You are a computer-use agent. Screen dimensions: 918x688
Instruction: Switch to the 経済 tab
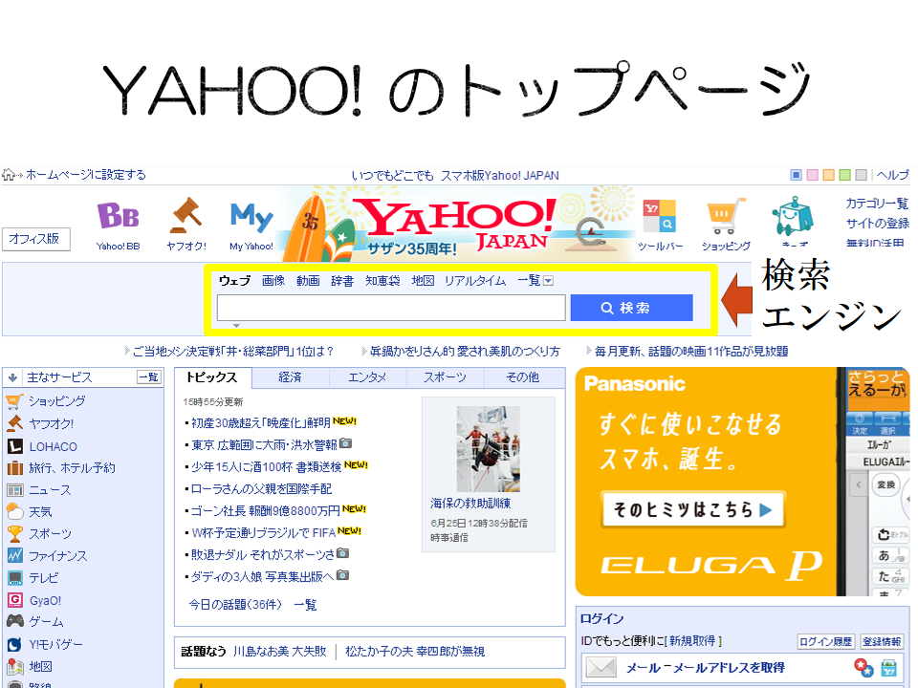[x=291, y=378]
